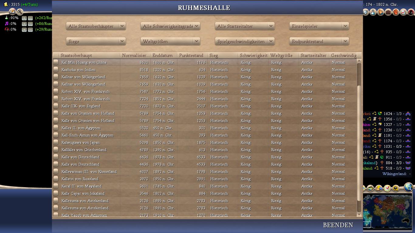Click the yellow question mark bubble icon
This screenshot has height=233, width=415.
coord(395,189)
